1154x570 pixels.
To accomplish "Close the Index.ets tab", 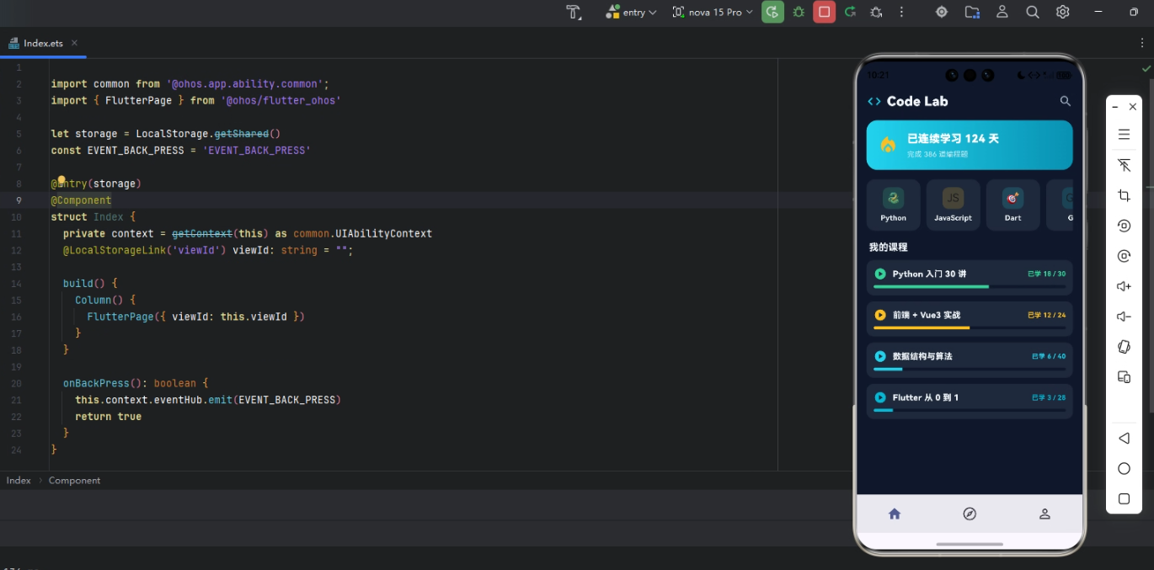I will pos(74,43).
